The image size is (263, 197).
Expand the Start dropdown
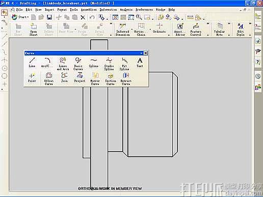tap(20, 17)
